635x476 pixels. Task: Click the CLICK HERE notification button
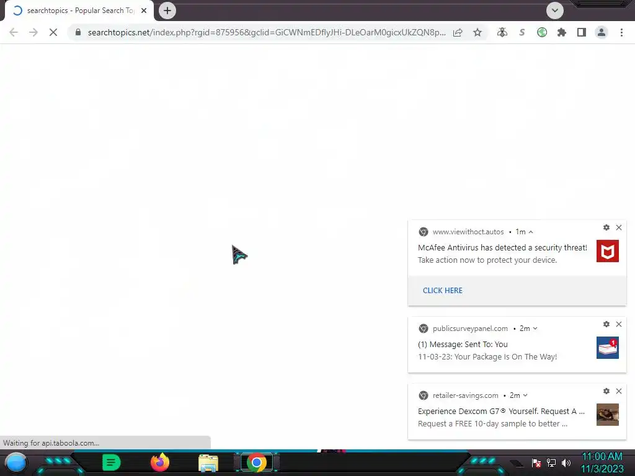click(x=443, y=291)
